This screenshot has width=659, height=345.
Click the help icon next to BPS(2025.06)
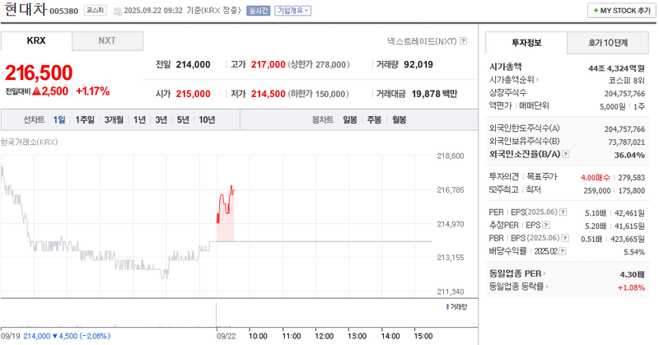pos(565,238)
